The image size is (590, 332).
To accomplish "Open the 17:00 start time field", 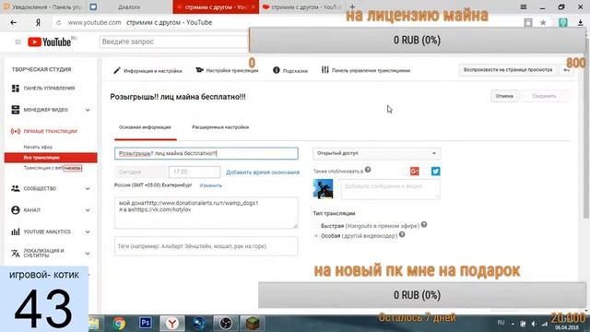I will [195, 172].
